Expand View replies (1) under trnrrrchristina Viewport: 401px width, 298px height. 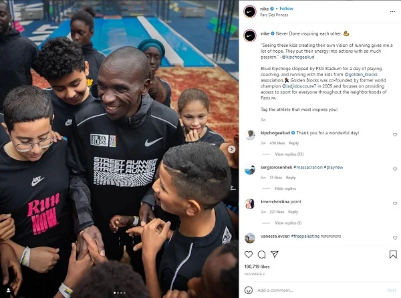[288, 223]
